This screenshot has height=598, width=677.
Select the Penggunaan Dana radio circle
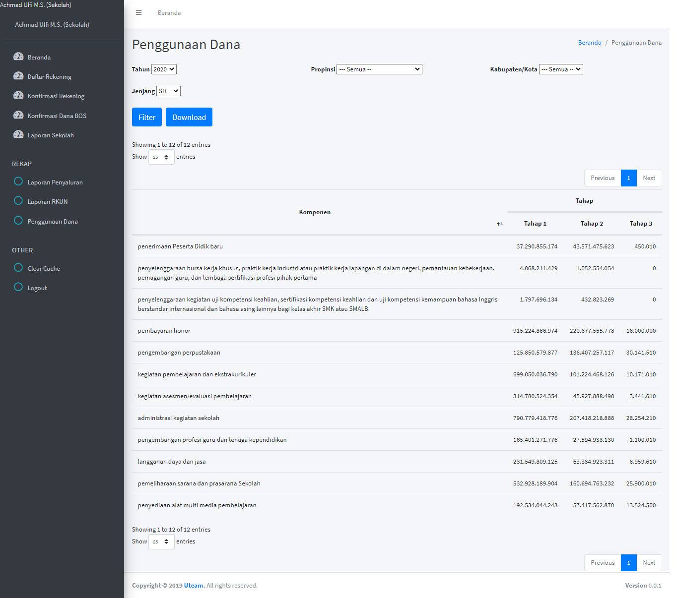pos(18,220)
